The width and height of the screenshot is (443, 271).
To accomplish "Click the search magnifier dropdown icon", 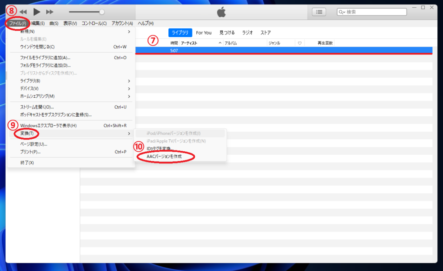I will (x=342, y=12).
